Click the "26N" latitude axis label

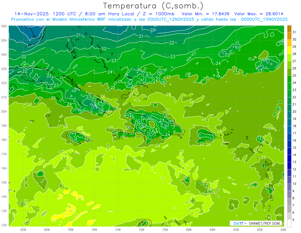[4, 26]
